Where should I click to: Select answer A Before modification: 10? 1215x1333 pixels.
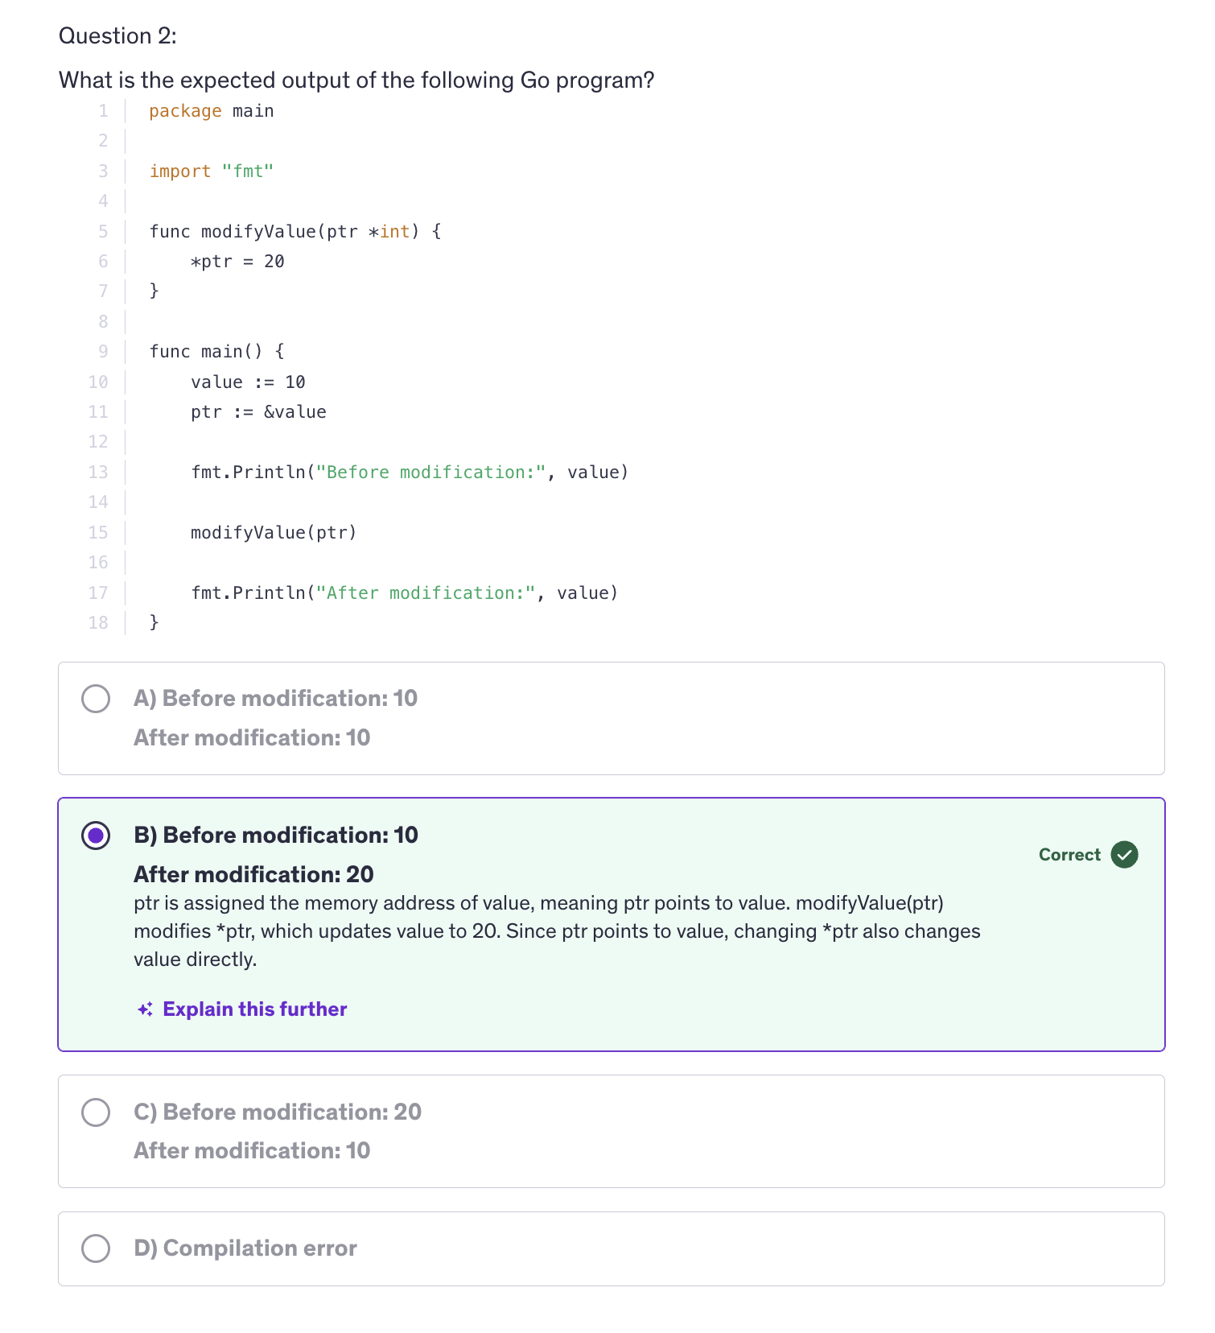(275, 699)
